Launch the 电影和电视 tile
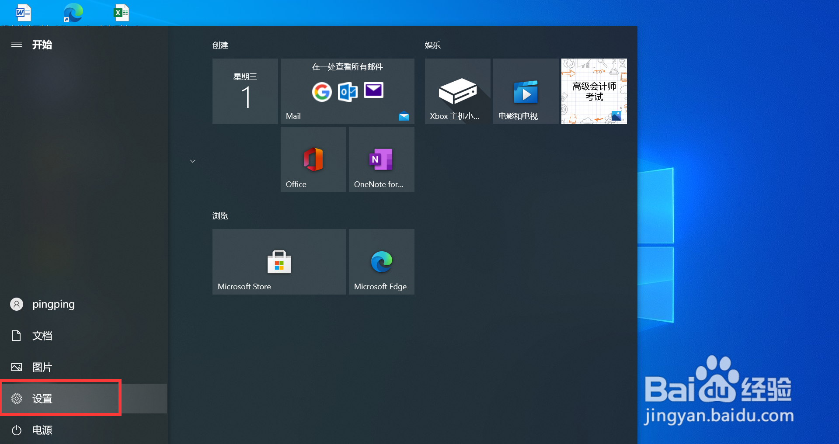Image resolution: width=839 pixels, height=444 pixels. click(x=526, y=91)
